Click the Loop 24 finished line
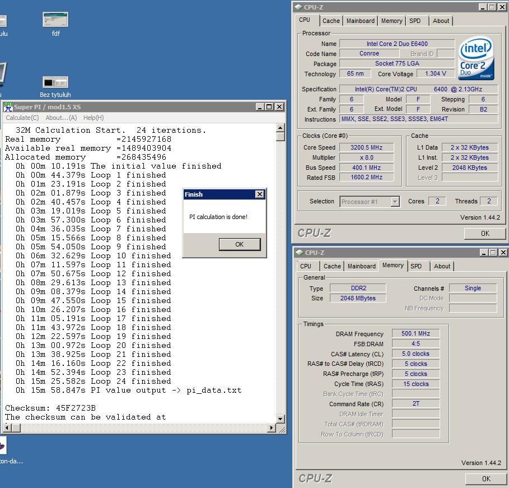The image size is (509, 488). [x=93, y=381]
